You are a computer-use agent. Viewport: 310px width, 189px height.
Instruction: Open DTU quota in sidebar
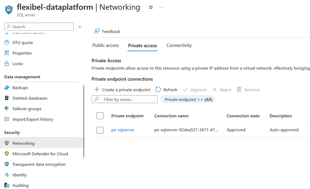tap(22, 43)
